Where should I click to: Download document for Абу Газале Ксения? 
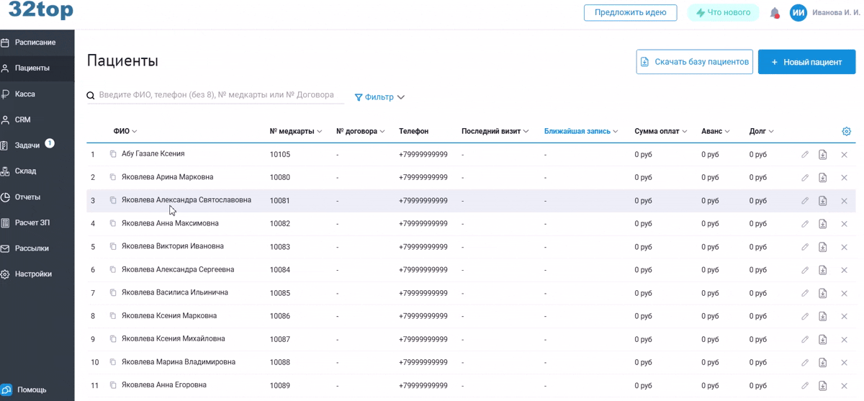(x=823, y=155)
